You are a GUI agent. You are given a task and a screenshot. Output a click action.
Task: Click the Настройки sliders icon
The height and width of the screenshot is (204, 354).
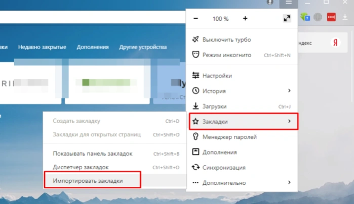[195, 75]
